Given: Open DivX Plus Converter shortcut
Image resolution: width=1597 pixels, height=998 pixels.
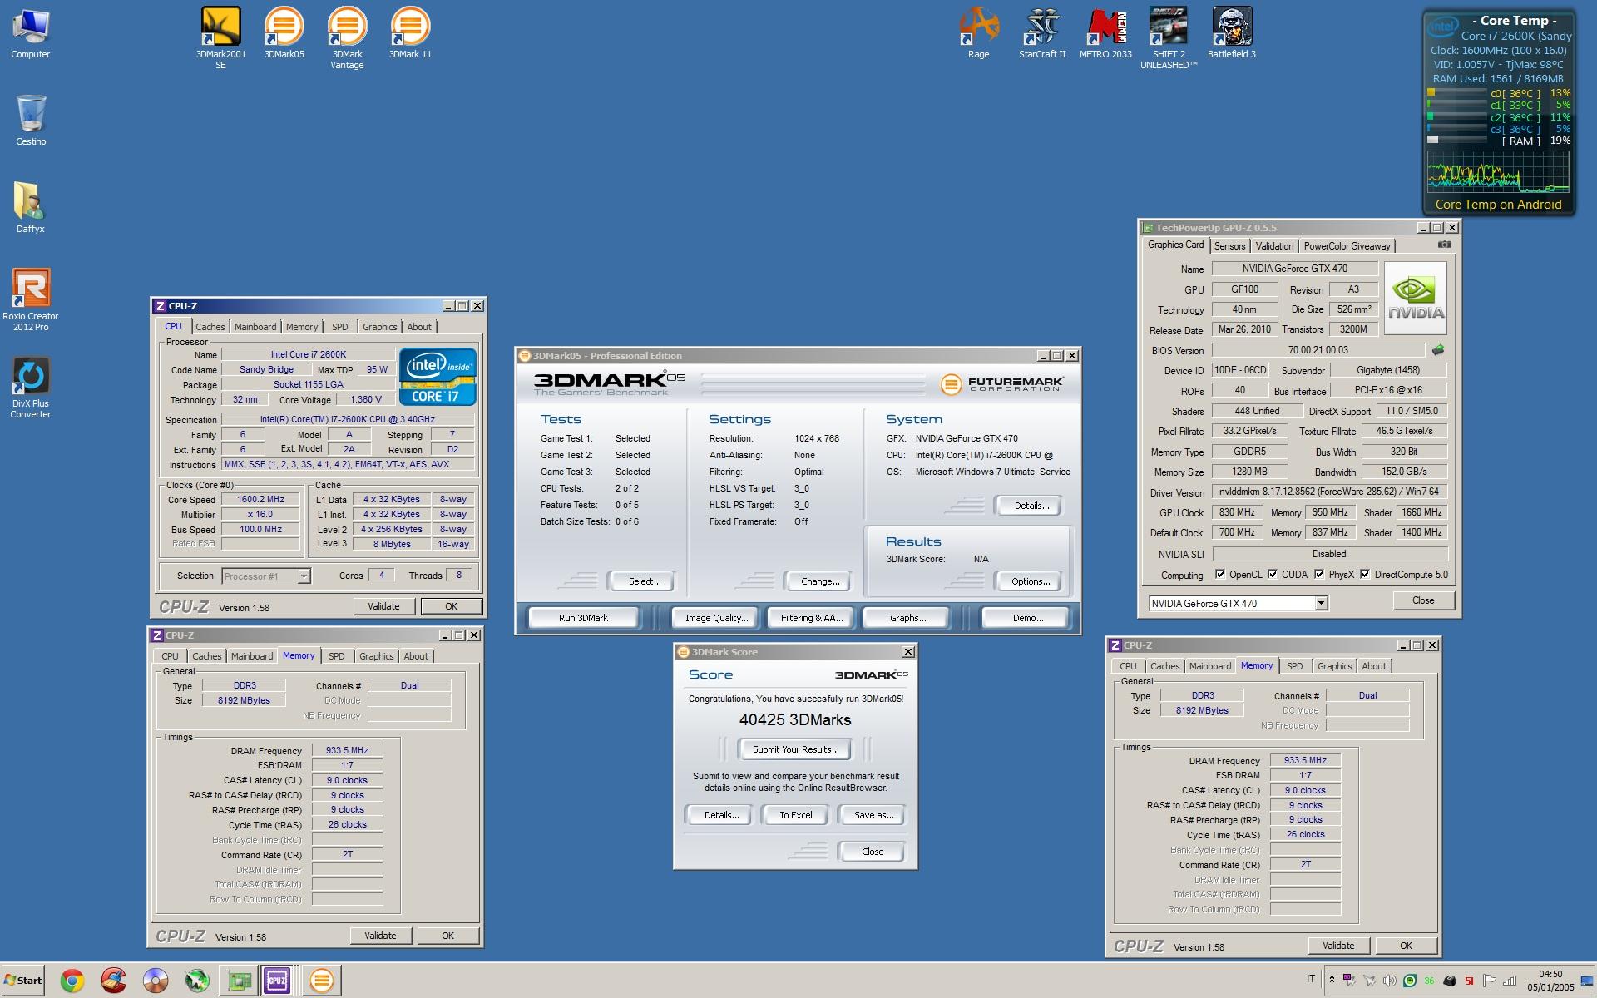Looking at the screenshot, I should coord(31,388).
